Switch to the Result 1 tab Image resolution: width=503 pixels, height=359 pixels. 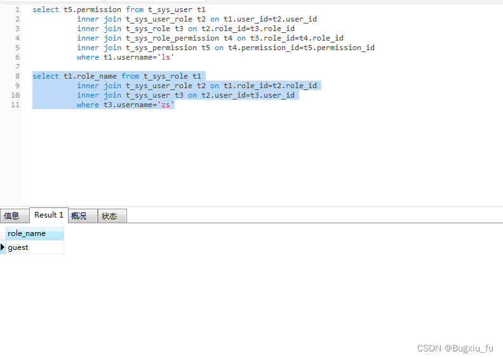click(49, 215)
